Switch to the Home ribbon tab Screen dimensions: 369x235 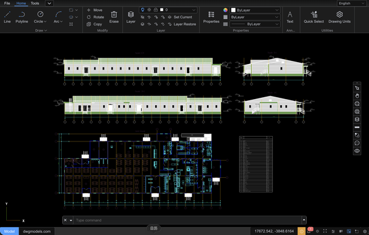[21, 3]
